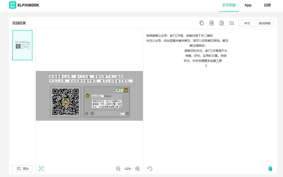The image size is (283, 177).
Task: Click the green copy icon at bottom right
Action: [270, 168]
